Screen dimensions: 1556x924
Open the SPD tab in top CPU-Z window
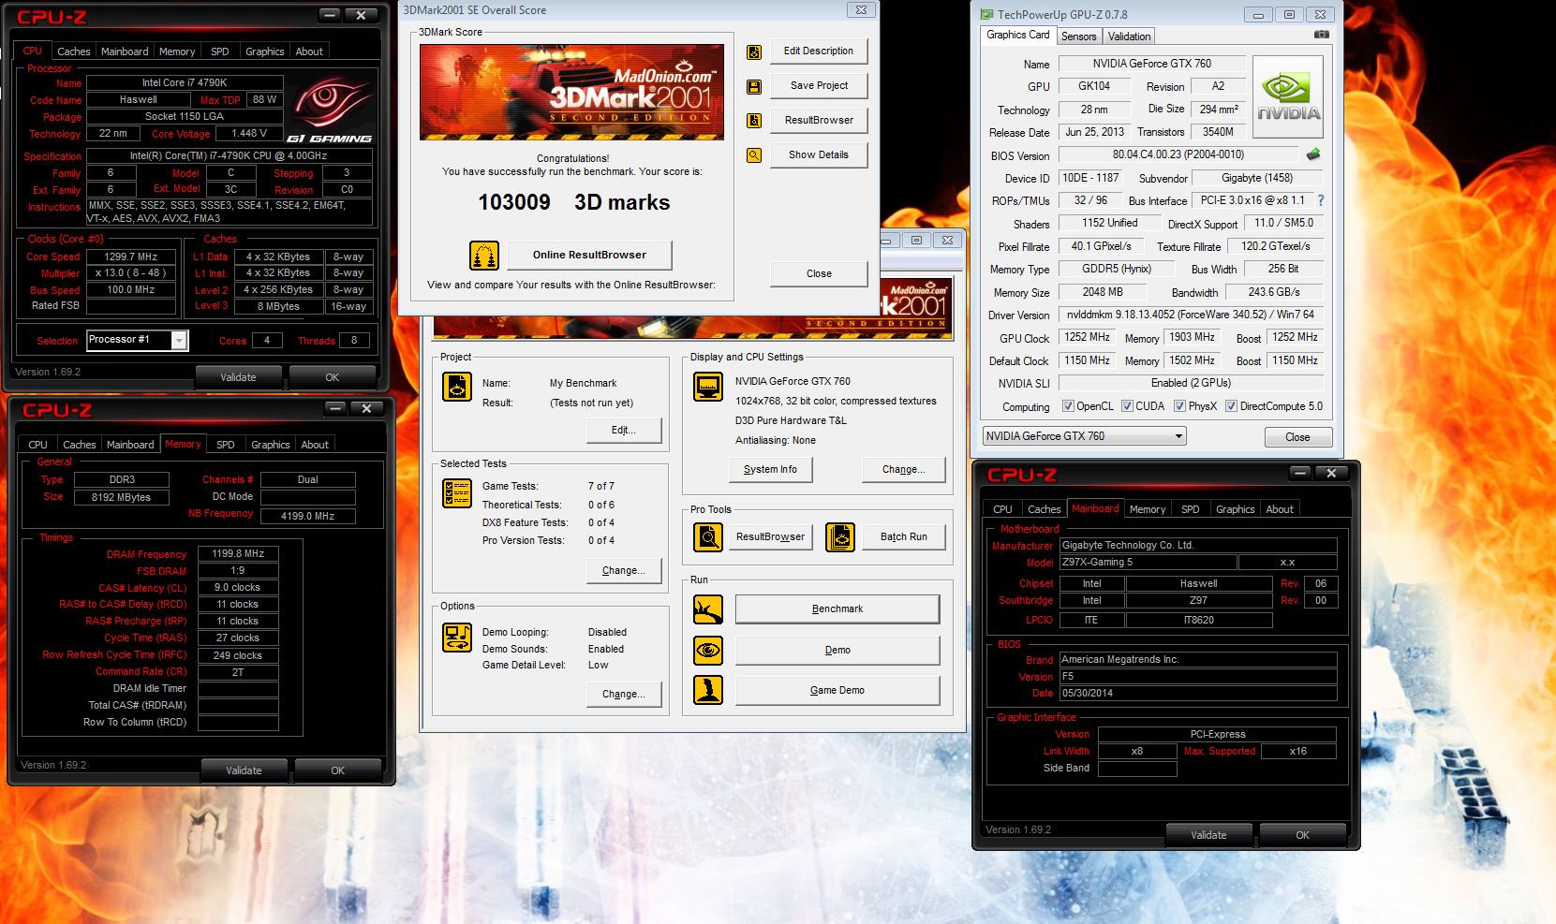[220, 51]
